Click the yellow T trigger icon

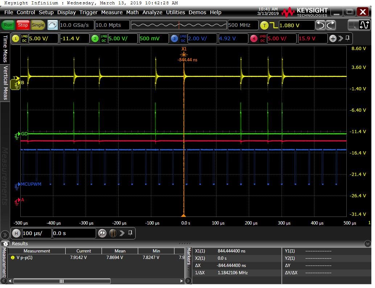point(264,25)
